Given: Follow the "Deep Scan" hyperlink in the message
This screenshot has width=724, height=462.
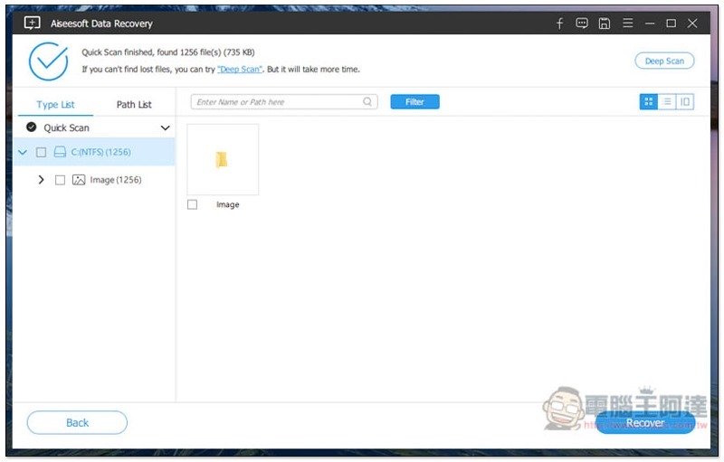Looking at the screenshot, I should pos(240,69).
